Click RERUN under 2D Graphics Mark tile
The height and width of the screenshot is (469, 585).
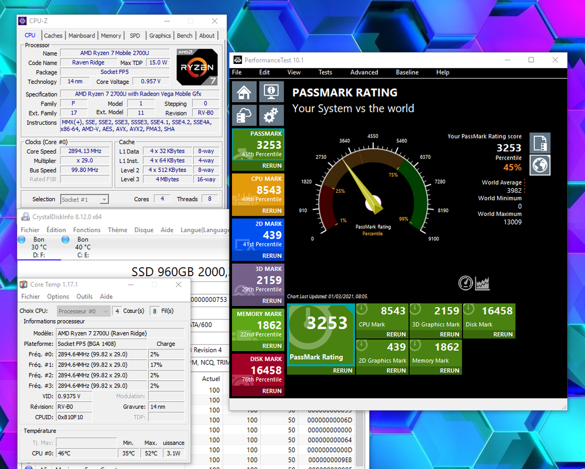coord(396,371)
